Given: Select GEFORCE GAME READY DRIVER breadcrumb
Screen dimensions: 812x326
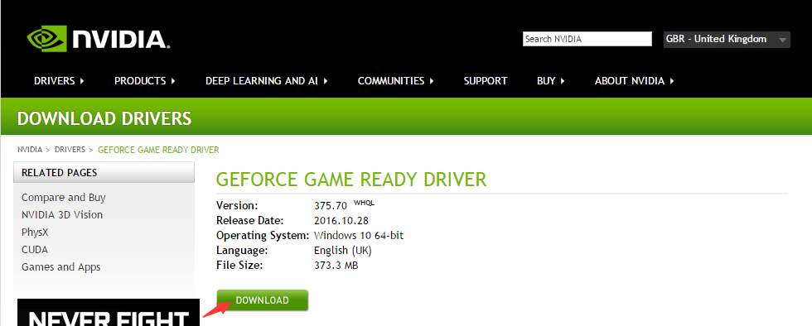Looking at the screenshot, I should 158,150.
